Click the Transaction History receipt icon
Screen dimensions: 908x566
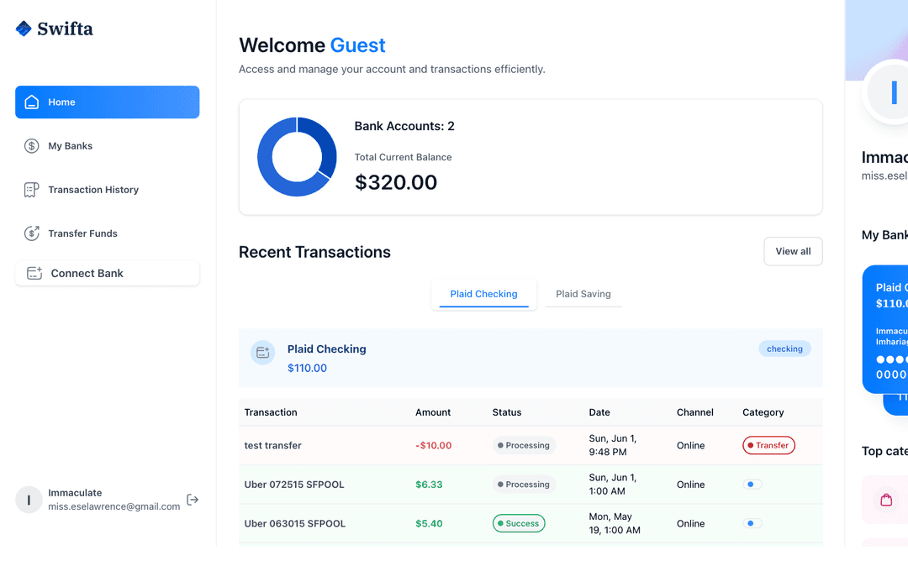32,190
